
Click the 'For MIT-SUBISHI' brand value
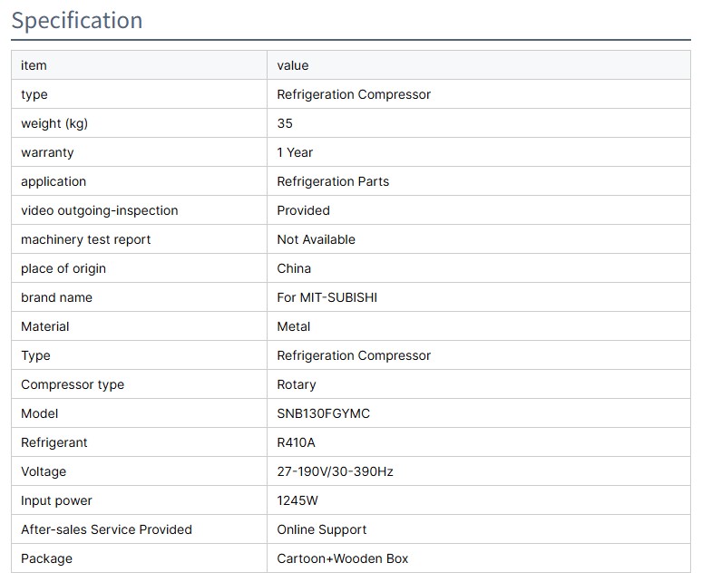click(x=327, y=297)
